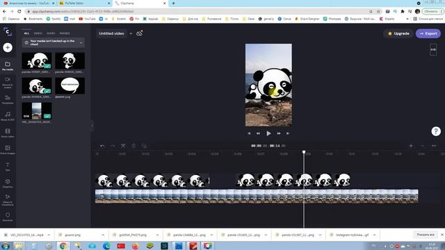Switch to the PixTeller Editor browser tab
Viewport: 445px width, 250px height.
pyautogui.click(x=84, y=3)
